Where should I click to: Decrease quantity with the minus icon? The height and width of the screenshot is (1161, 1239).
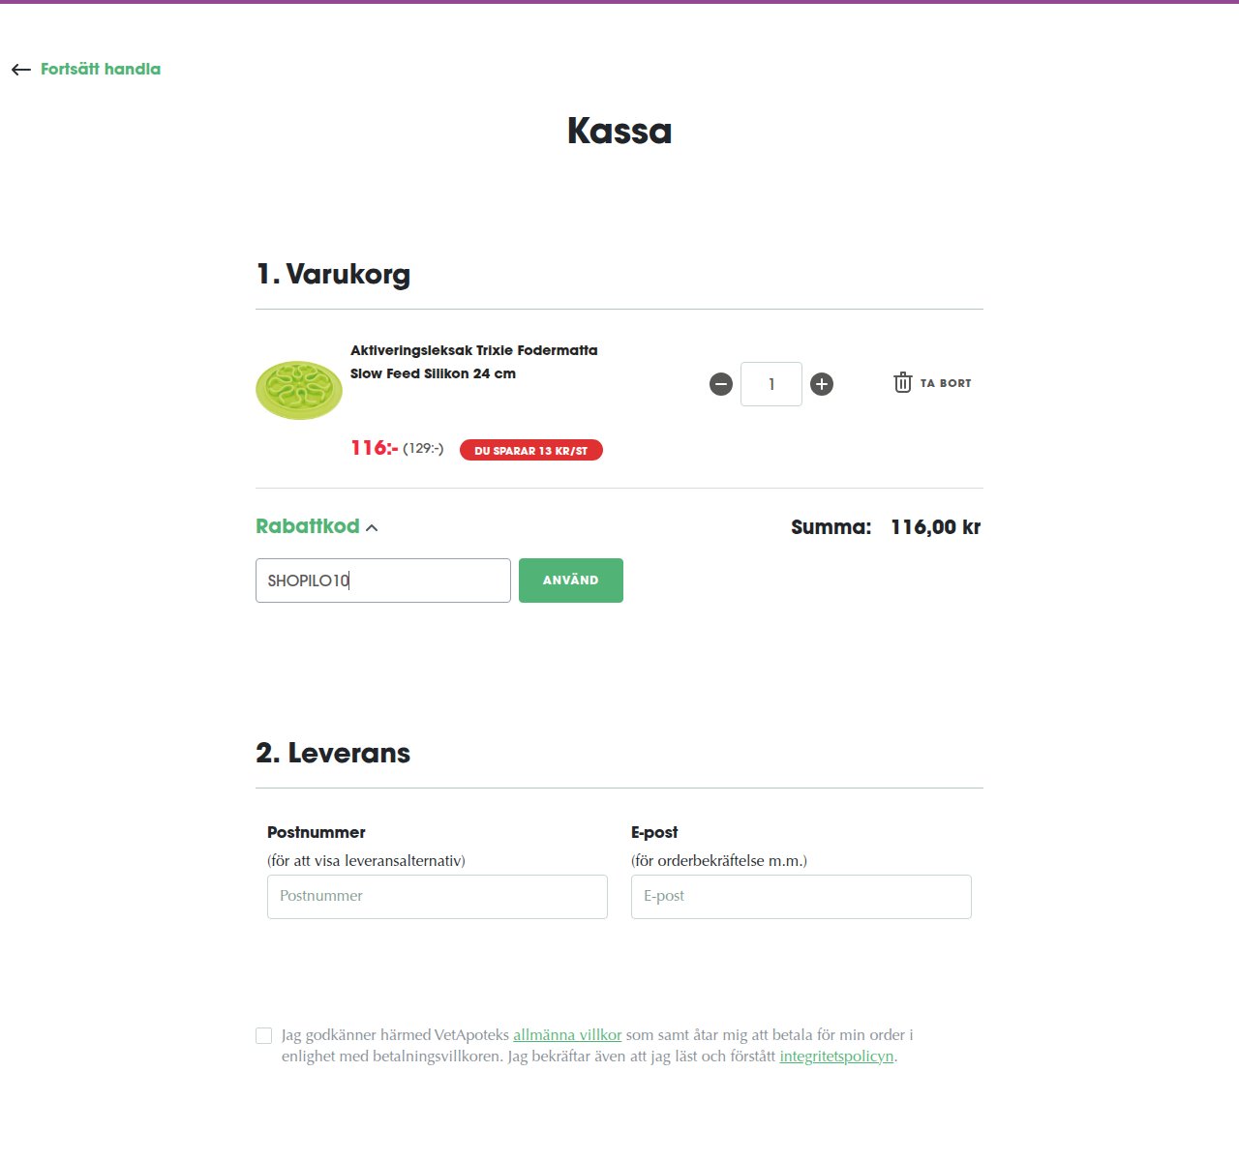tap(721, 384)
